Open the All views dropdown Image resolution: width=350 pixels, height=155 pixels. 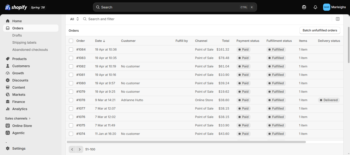tap(75, 19)
